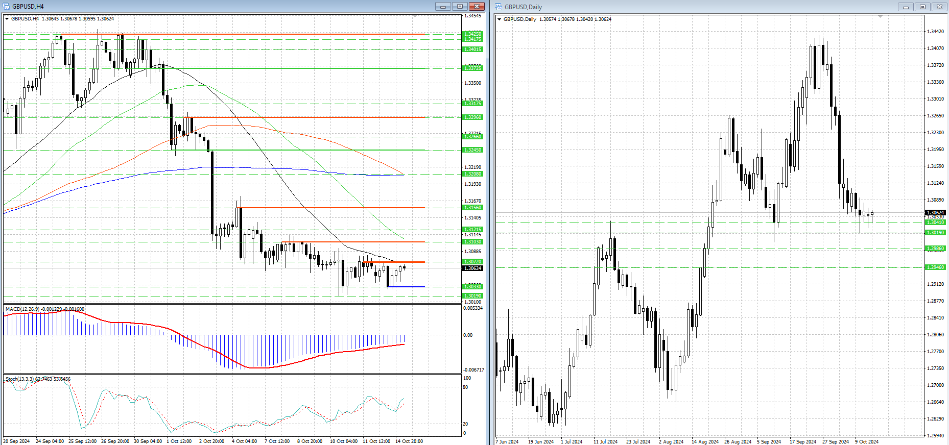The height and width of the screenshot is (445, 949).
Task: Click the 1.30624 current price tag on Daily chart
Action: (936, 213)
